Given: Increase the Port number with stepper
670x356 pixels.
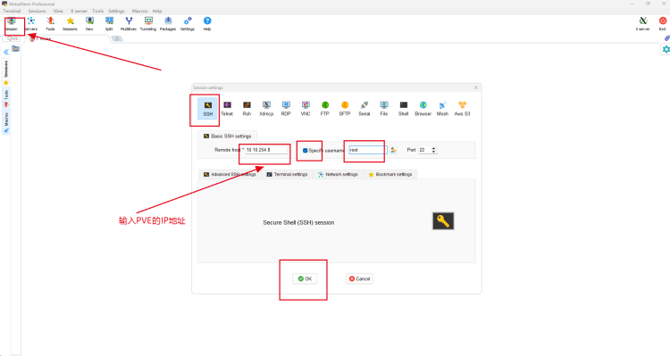Looking at the screenshot, I should click(433, 148).
